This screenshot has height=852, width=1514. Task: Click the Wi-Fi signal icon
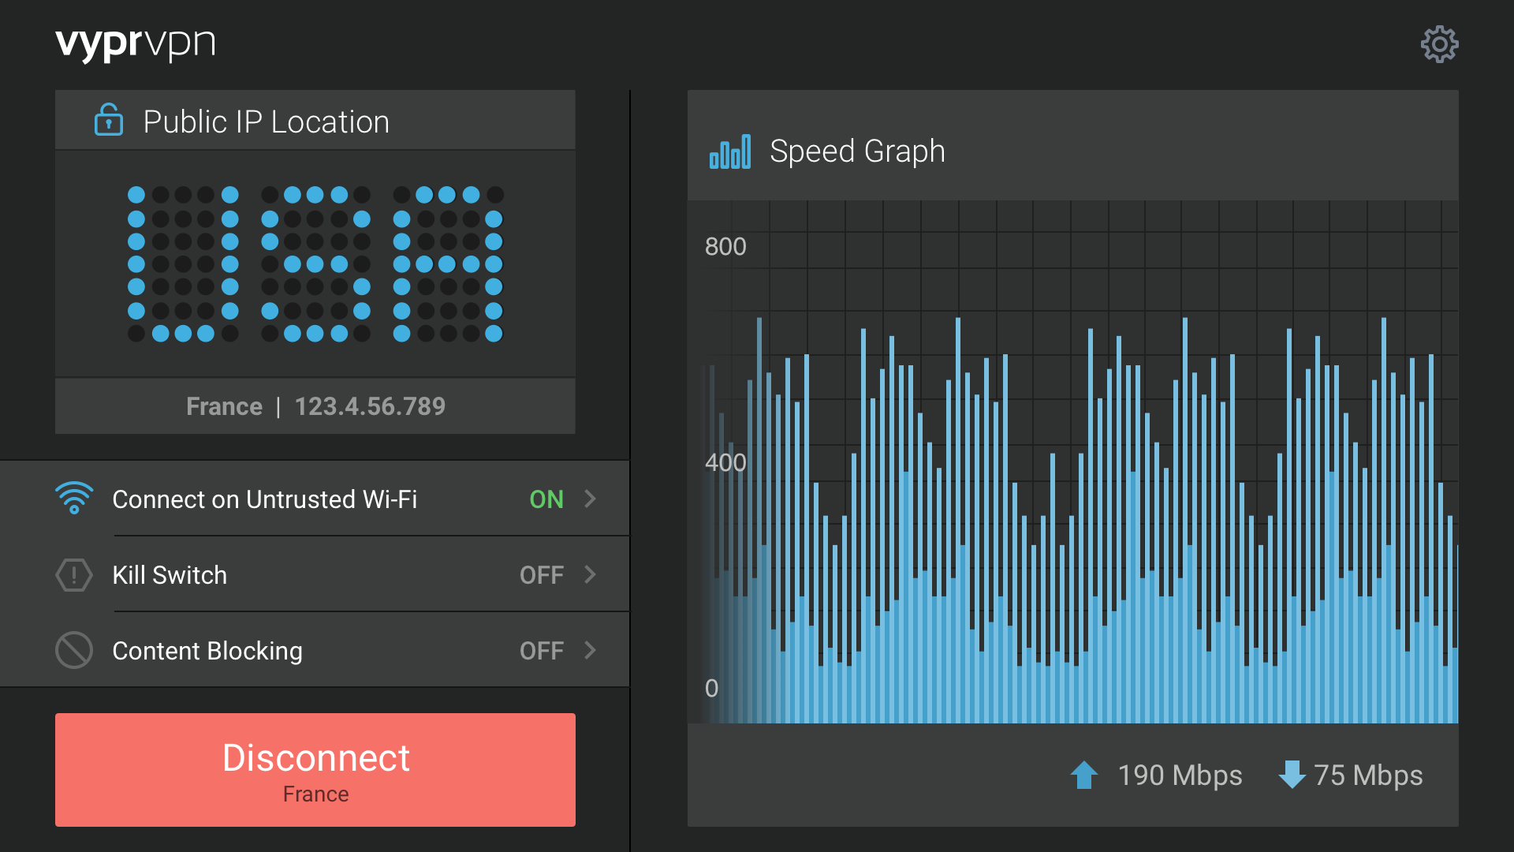coord(74,499)
